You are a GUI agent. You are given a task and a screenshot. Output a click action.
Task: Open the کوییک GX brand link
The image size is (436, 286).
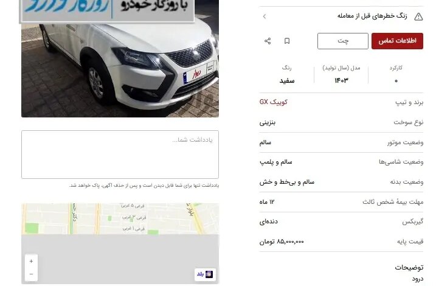tap(273, 102)
